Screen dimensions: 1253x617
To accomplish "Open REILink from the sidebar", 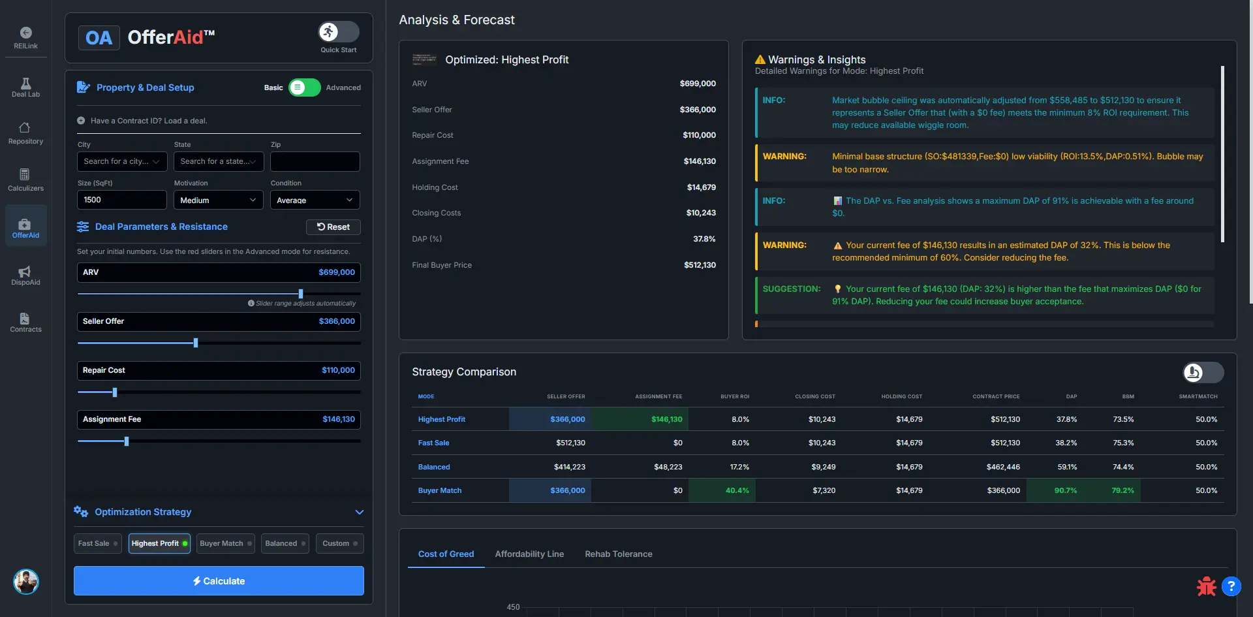I will (25, 38).
